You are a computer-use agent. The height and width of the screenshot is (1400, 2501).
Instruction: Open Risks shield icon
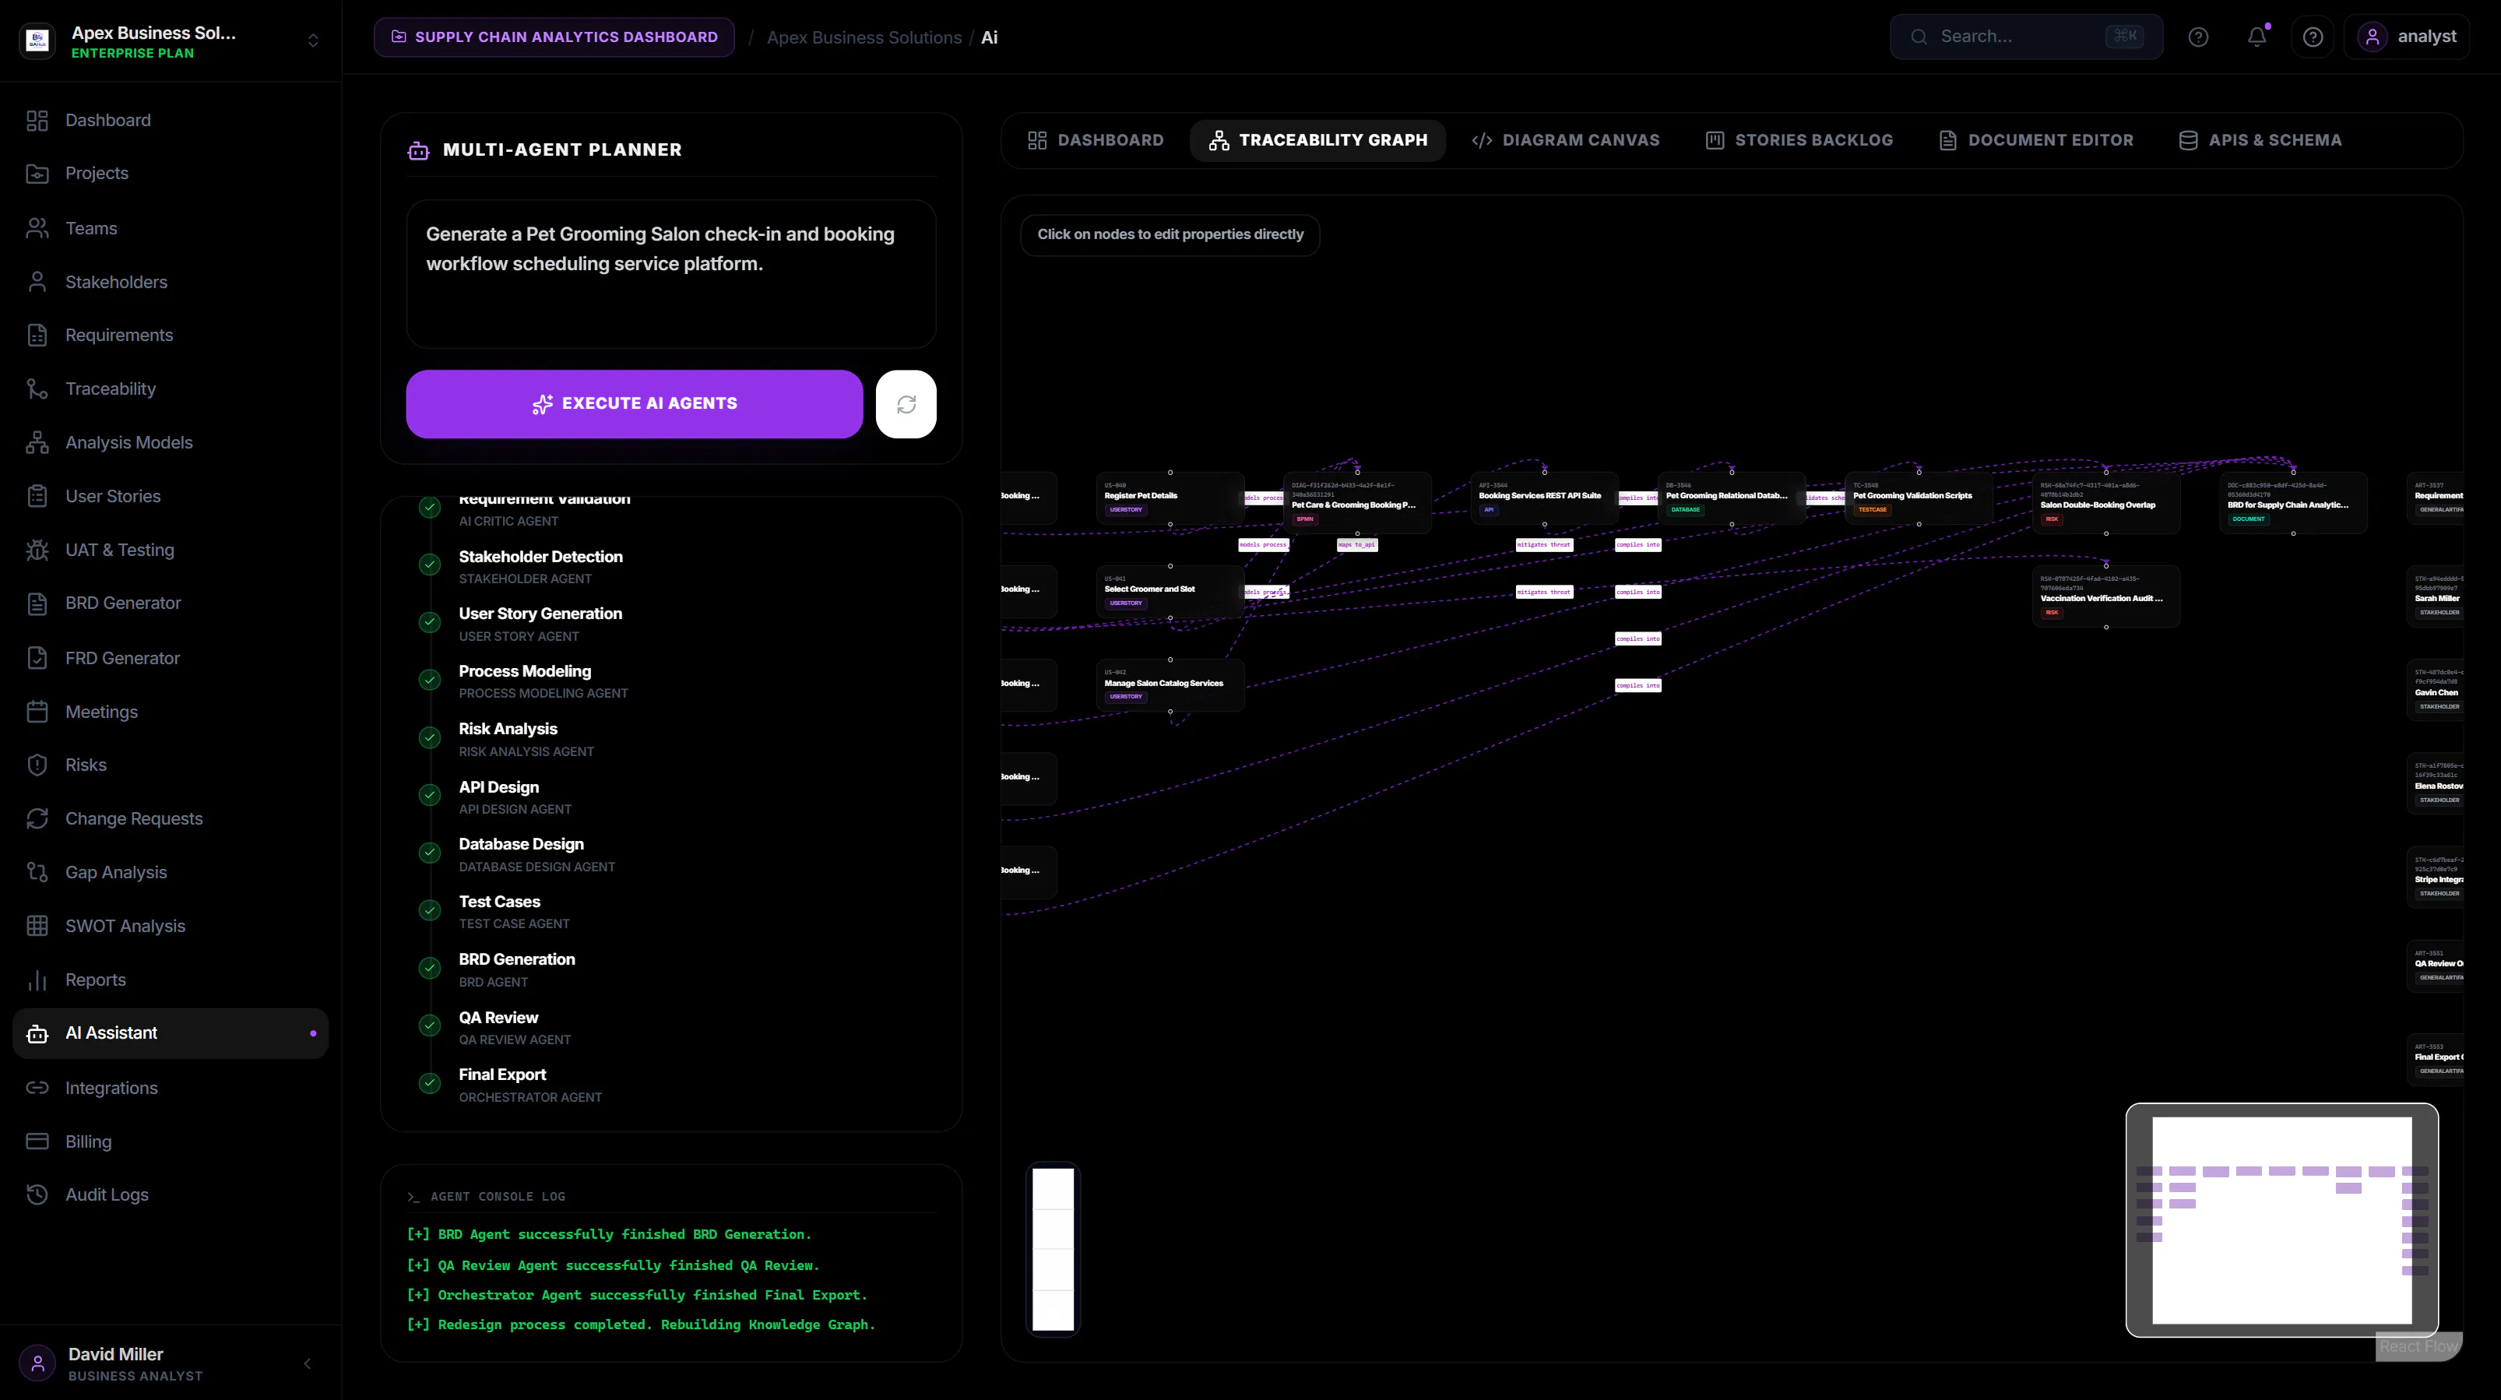pos(37,765)
